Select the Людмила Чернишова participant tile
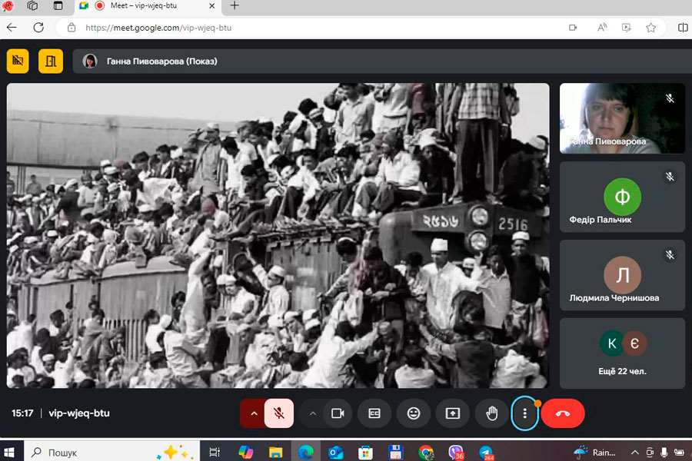Screen dimensions: 692x461 click(x=622, y=275)
